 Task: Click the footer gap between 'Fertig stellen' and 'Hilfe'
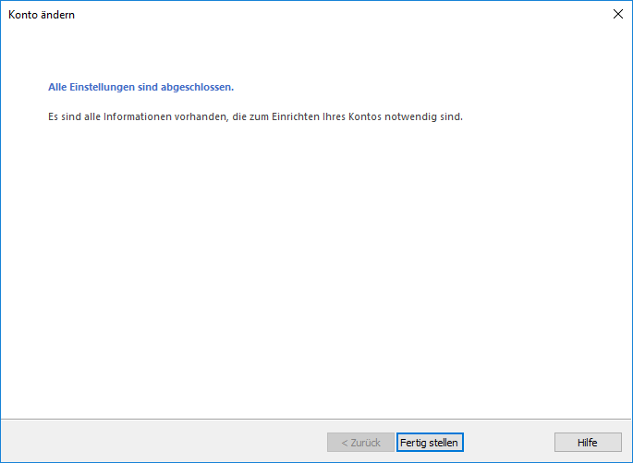tap(508, 443)
